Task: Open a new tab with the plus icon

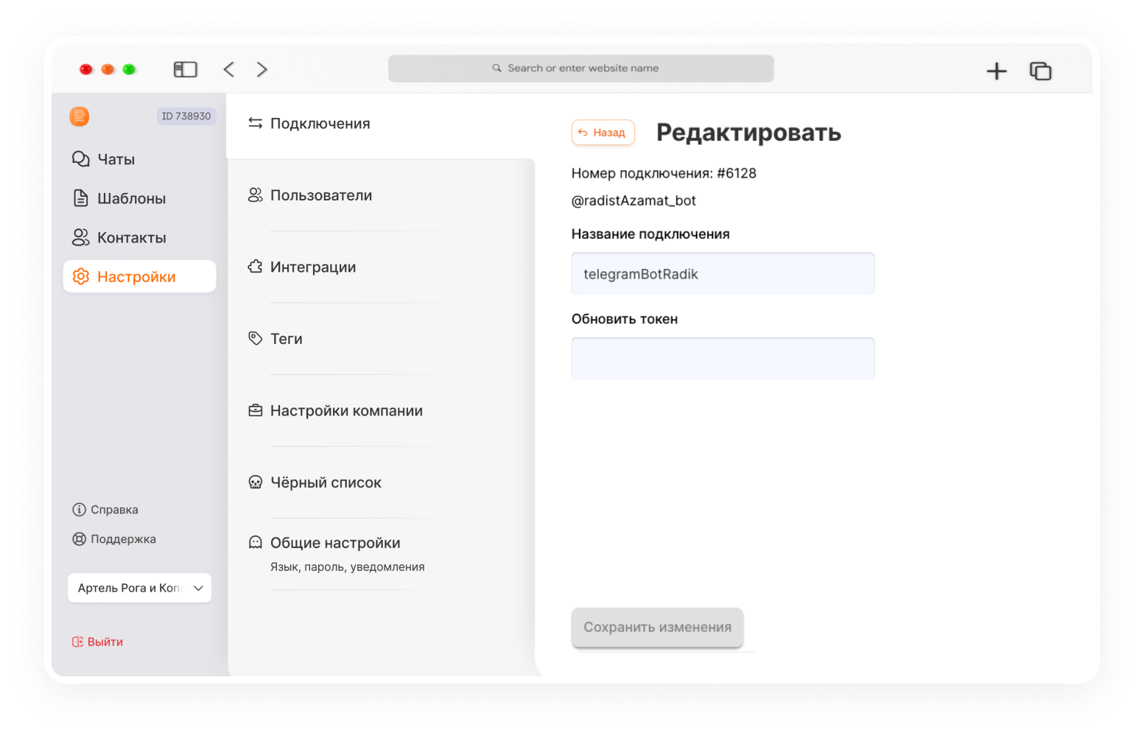Action: click(x=996, y=71)
